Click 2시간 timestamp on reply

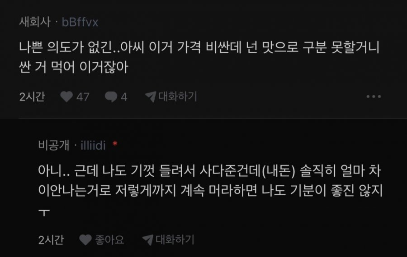[x=51, y=240]
